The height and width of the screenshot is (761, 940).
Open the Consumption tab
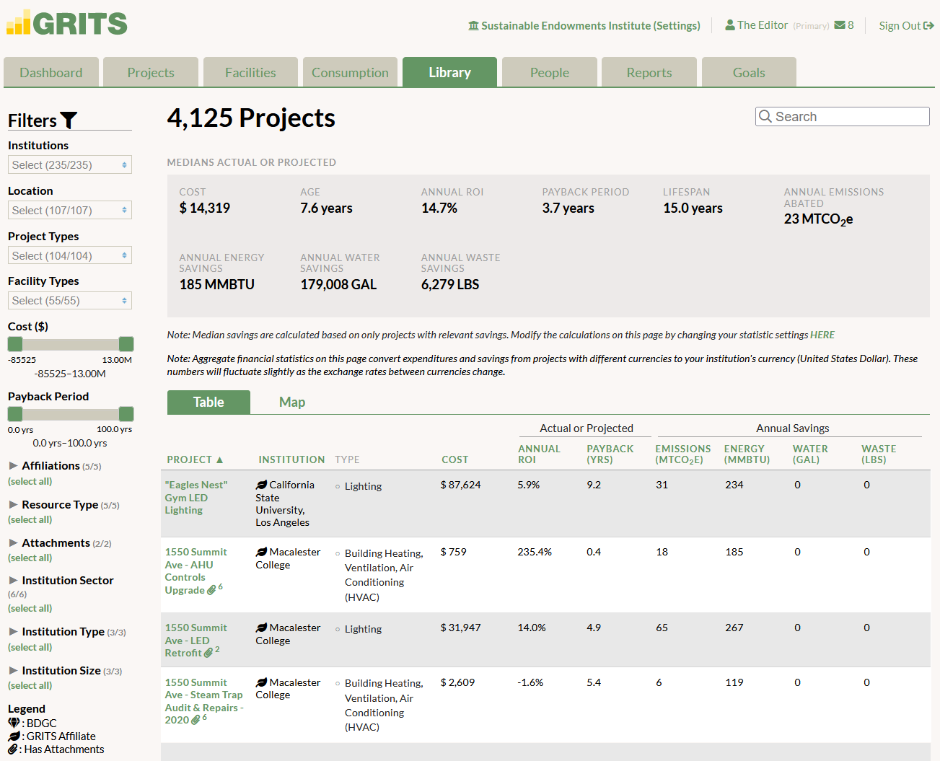pos(350,72)
